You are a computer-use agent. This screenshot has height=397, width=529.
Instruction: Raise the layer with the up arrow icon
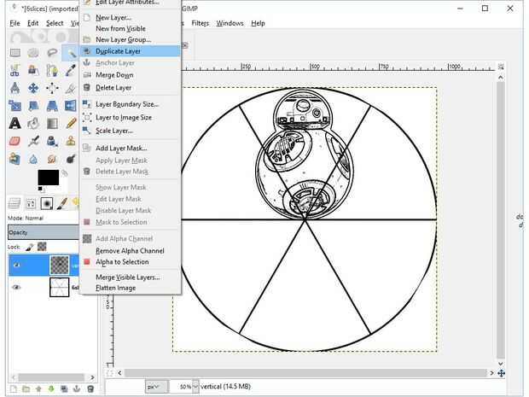[x=38, y=389]
